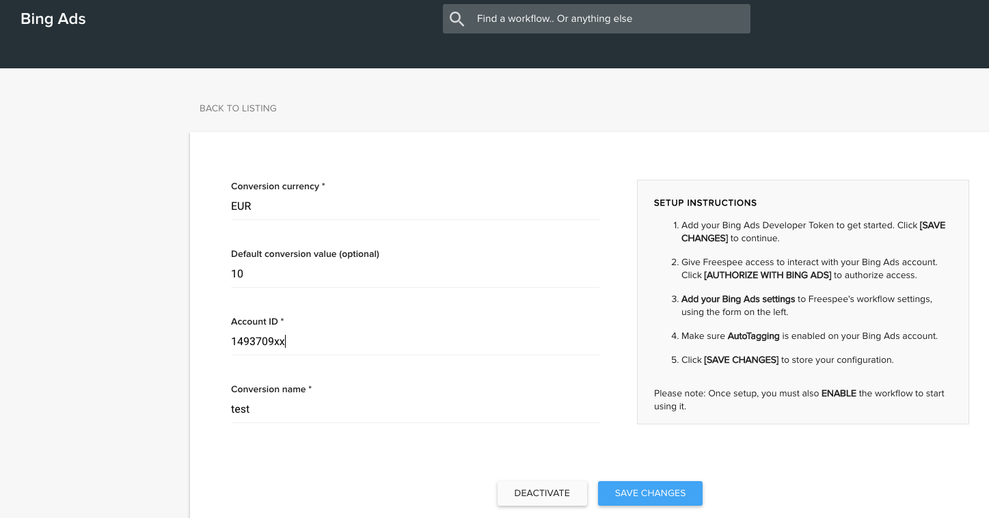This screenshot has width=989, height=518.
Task: Click the Conversion name label
Action: [x=271, y=389]
